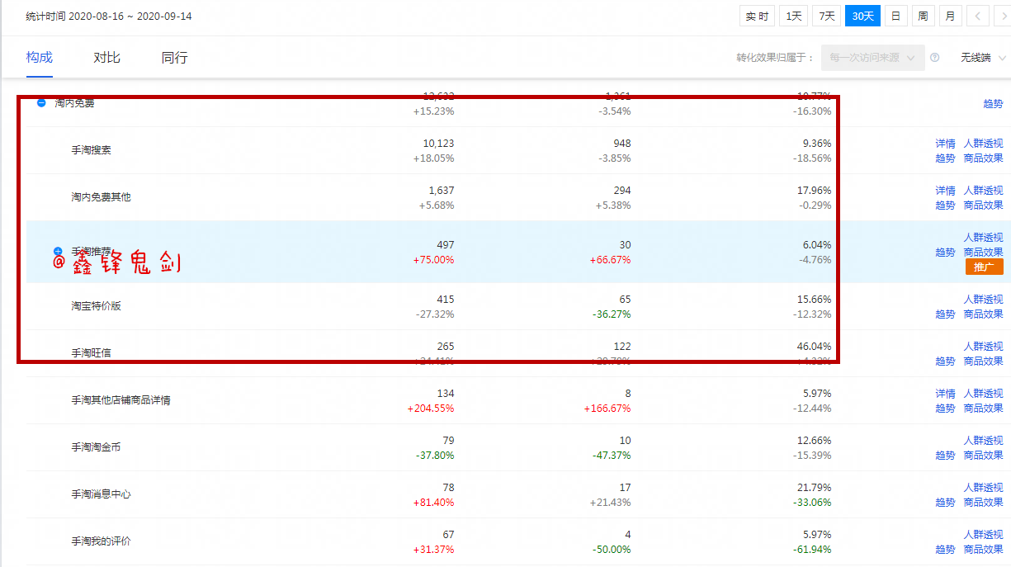Click the orange 推广 button
This screenshot has height=567, width=1011.
point(984,267)
